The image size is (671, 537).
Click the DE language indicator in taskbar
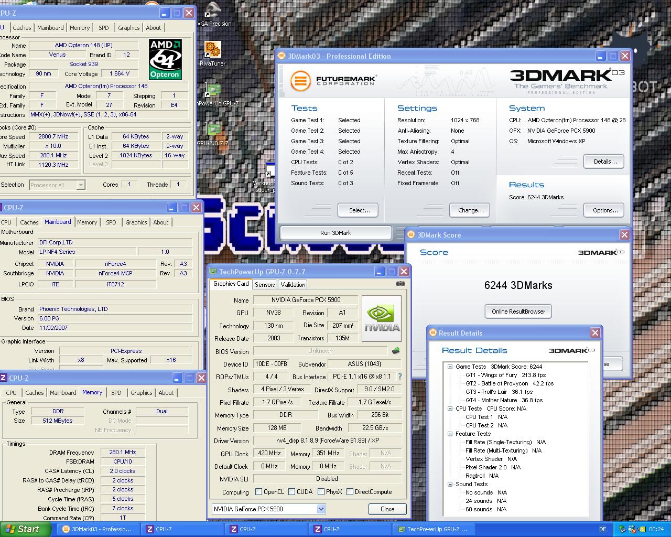(602, 529)
